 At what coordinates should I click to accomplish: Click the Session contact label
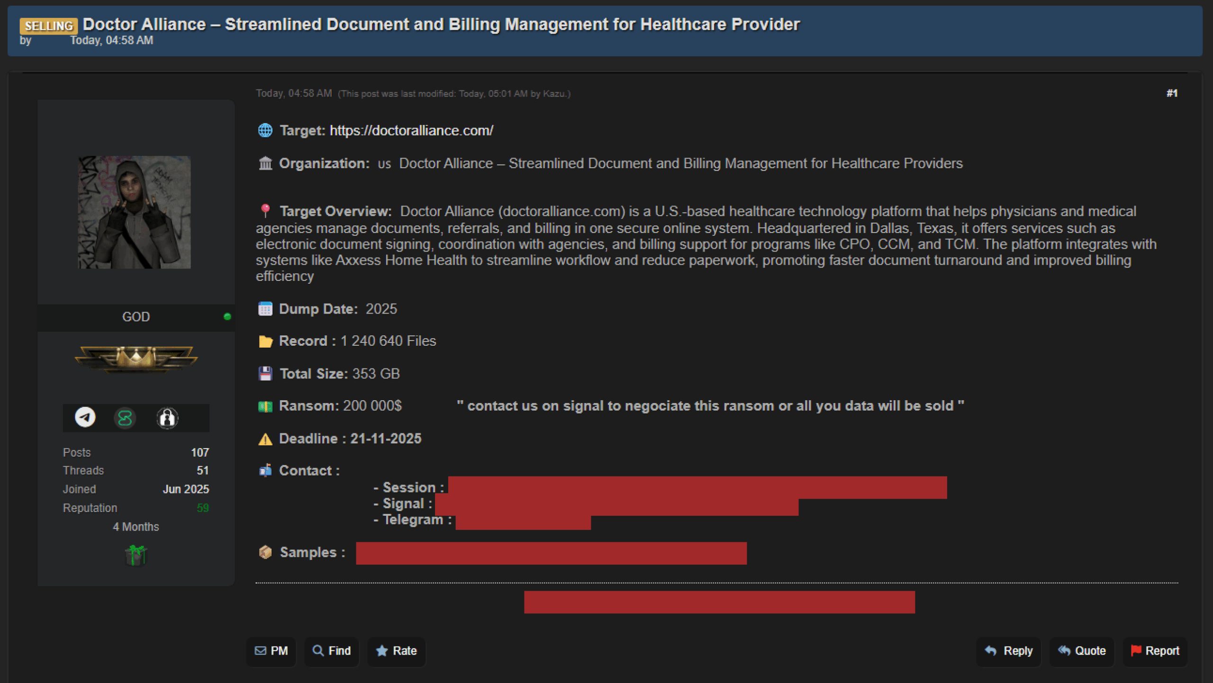click(413, 487)
